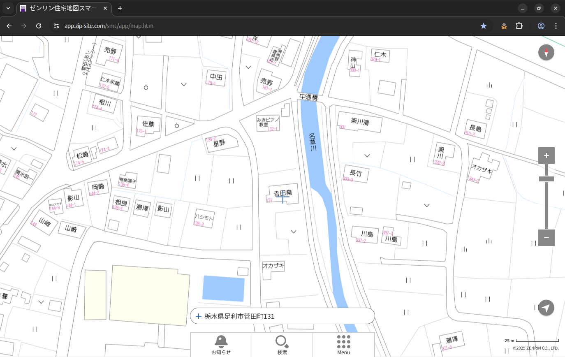
Task: View site information in the address bar
Action: (56, 26)
